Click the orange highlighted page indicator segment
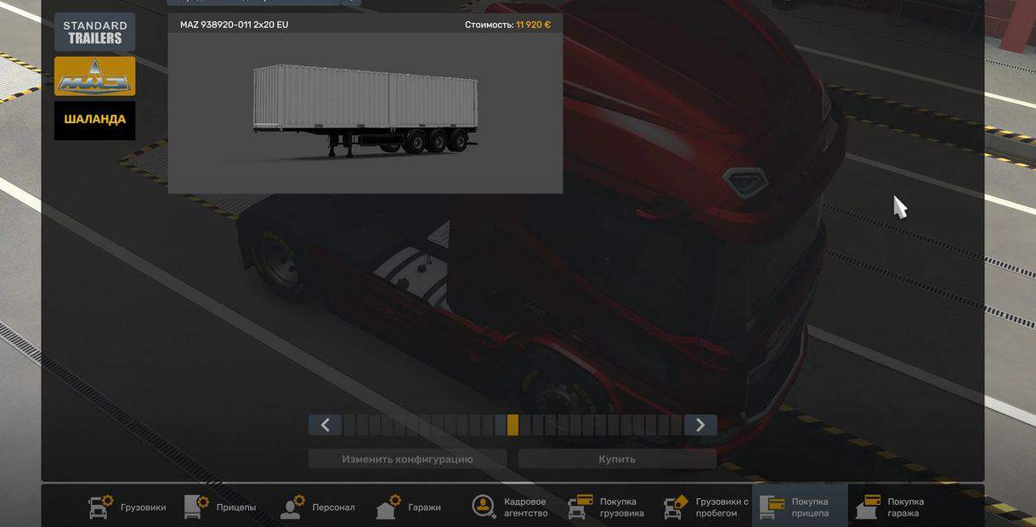The image size is (1036, 527). pyautogui.click(x=512, y=425)
